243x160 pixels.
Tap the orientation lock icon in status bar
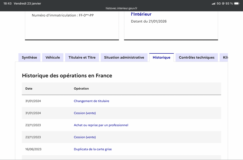point(223,3)
